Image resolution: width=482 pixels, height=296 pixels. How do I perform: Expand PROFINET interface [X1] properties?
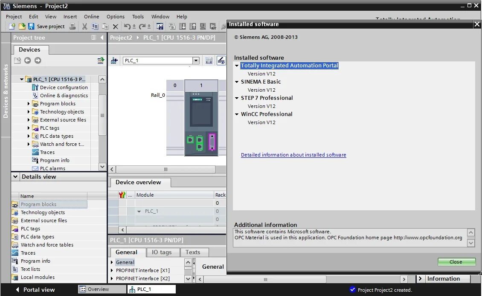pyautogui.click(x=112, y=270)
